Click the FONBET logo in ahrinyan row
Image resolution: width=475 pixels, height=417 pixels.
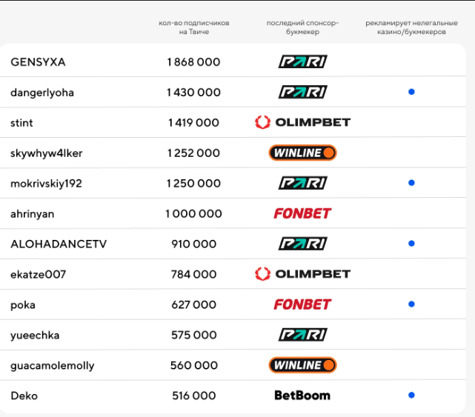tap(302, 213)
